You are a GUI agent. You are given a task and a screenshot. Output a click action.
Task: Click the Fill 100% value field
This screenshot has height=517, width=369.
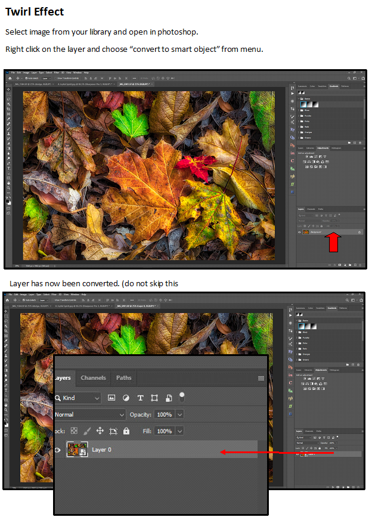164,431
